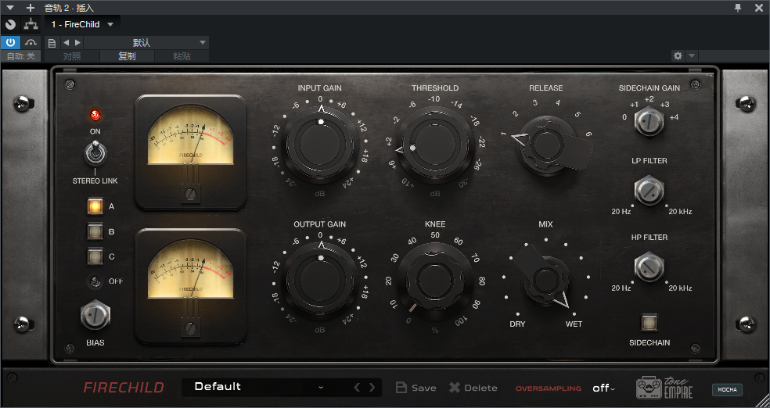Click the RELEASE selector knob
770x408 pixels.
click(x=546, y=144)
